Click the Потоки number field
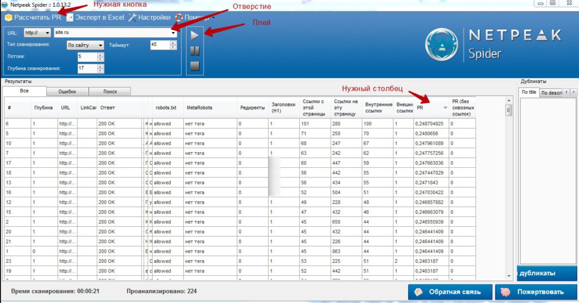The image size is (579, 303). tap(88, 57)
